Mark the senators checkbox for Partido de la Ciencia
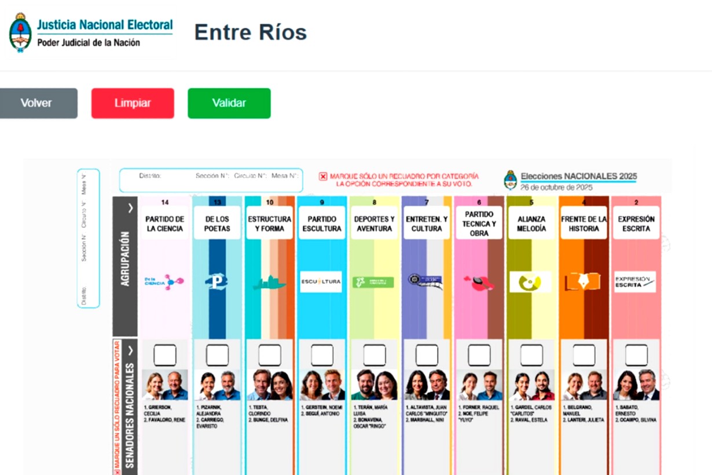 [x=165, y=355]
